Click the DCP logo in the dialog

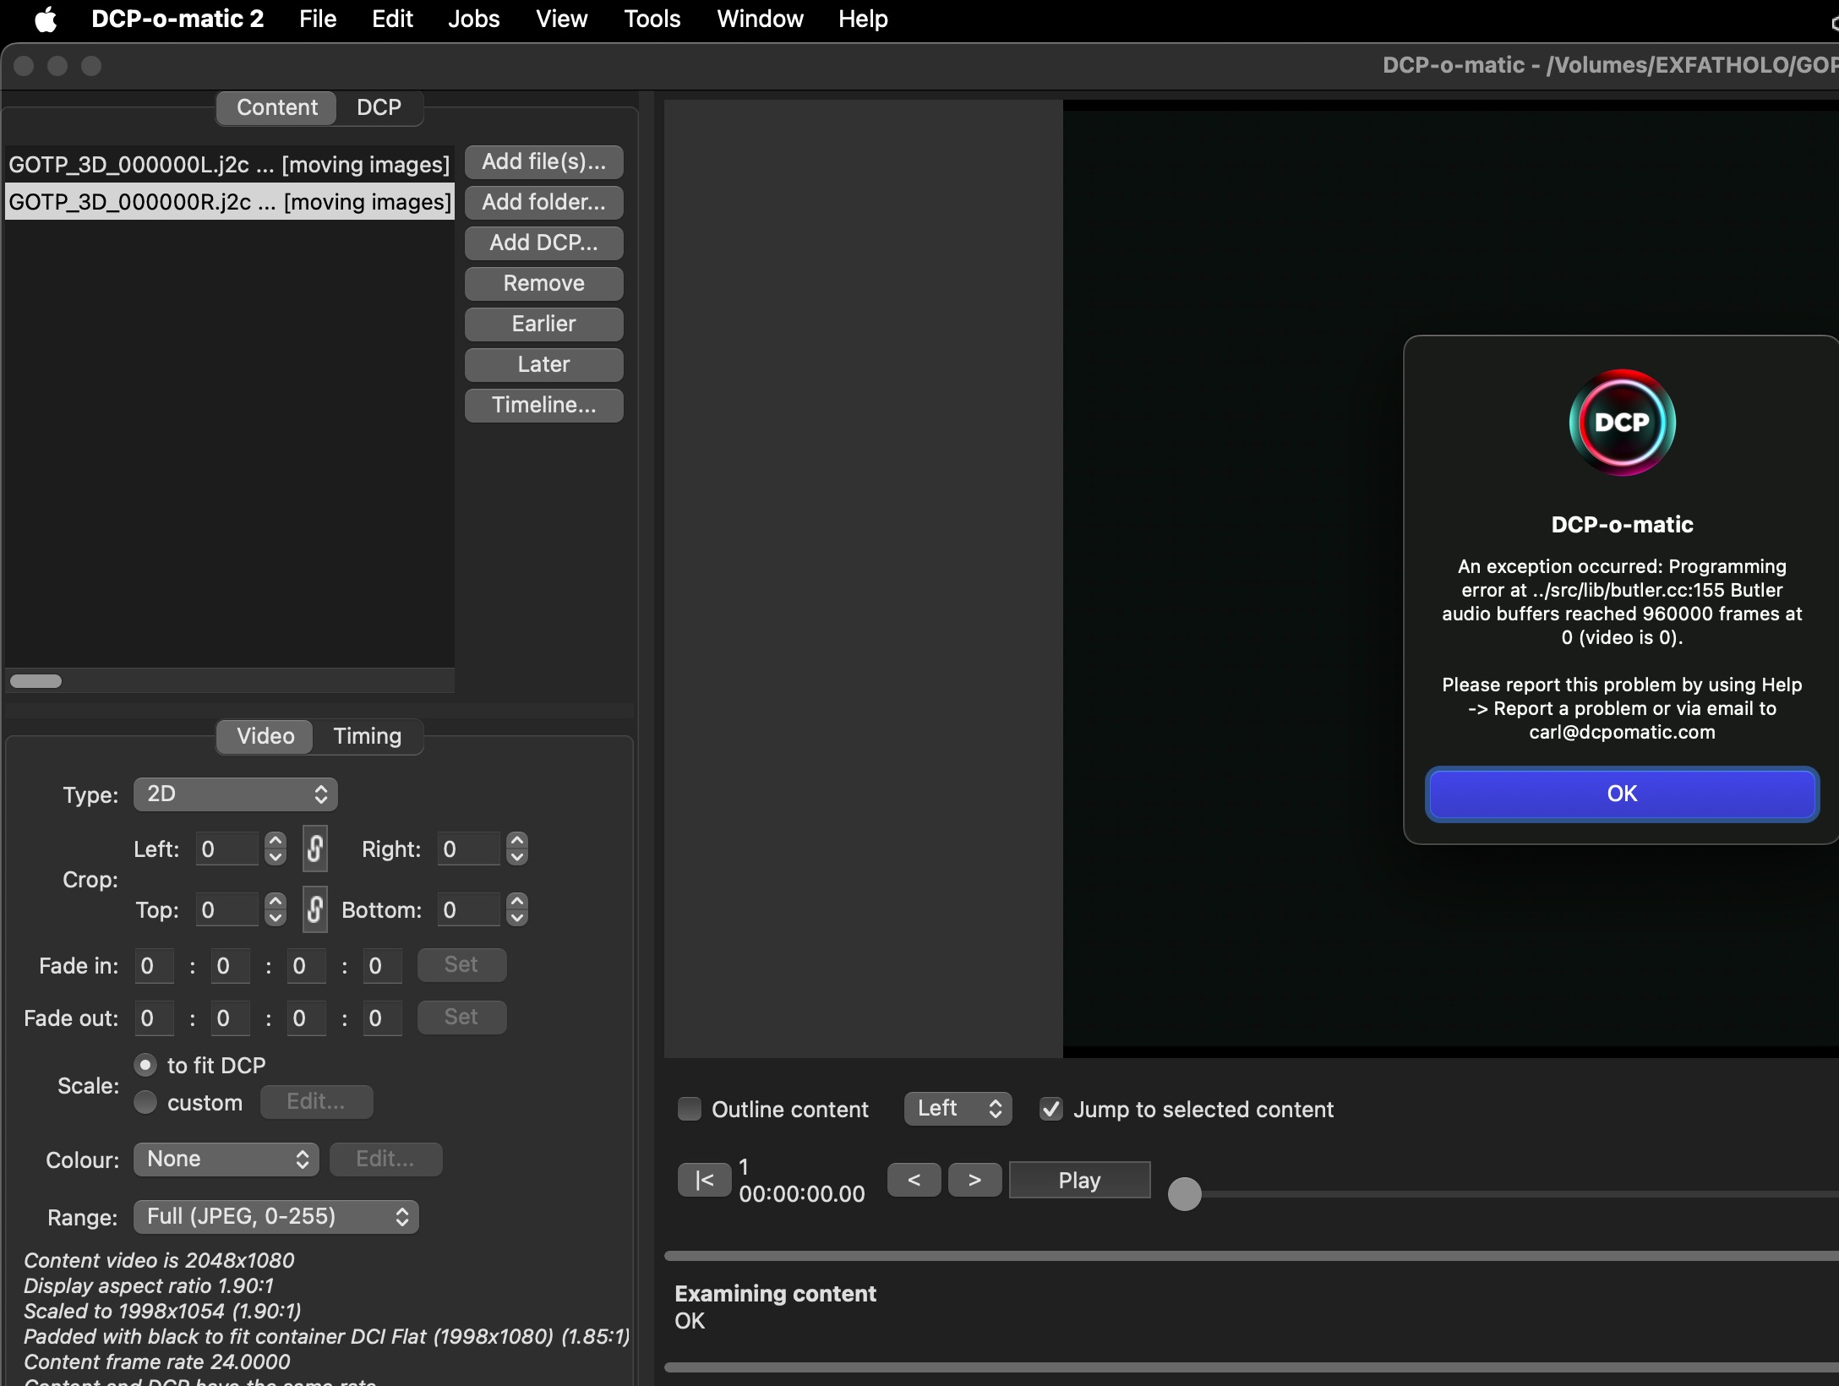(1622, 423)
